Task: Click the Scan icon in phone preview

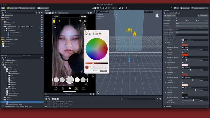Action: 63,88
